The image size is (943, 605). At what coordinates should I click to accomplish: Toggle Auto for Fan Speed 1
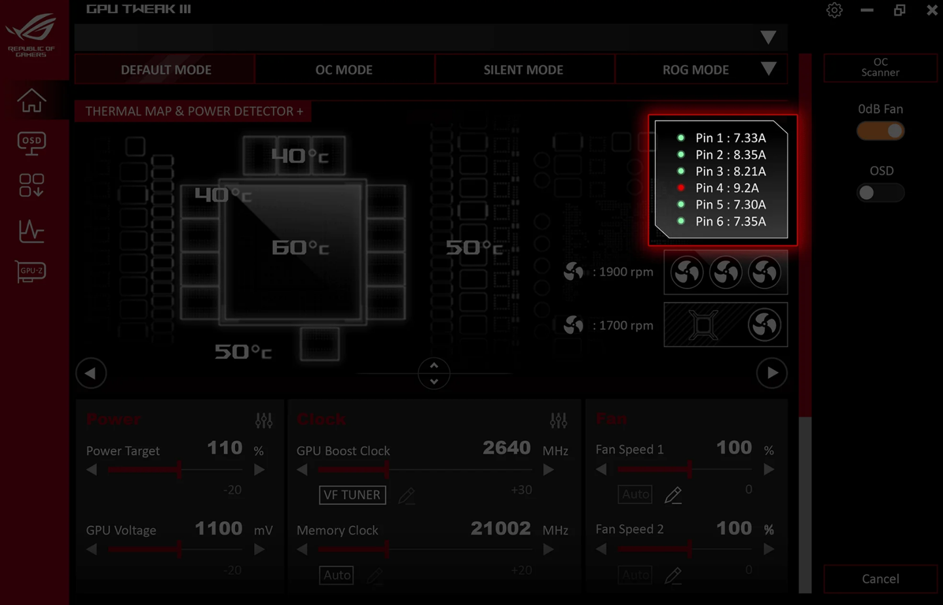(635, 494)
